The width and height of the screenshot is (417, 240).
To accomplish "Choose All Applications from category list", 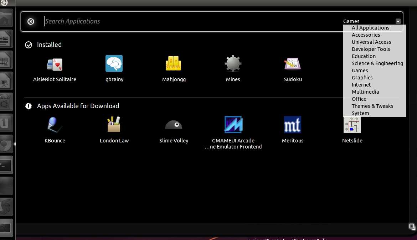I will pyautogui.click(x=370, y=28).
